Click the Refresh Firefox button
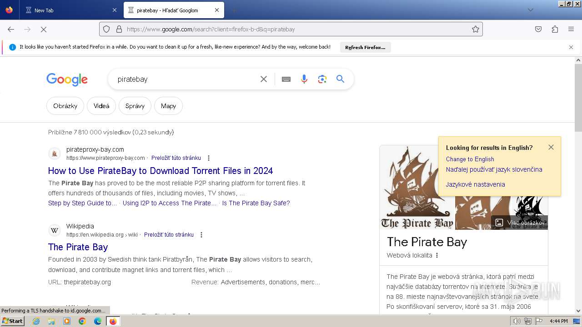Image resolution: width=582 pixels, height=327 pixels. 365,47
